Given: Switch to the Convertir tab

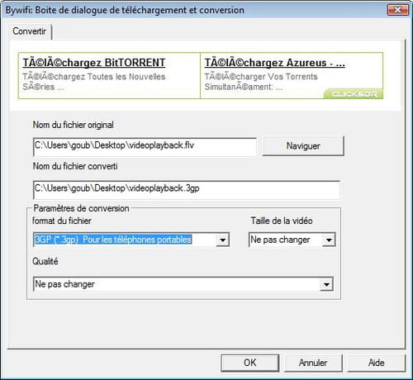Looking at the screenshot, I should (x=30, y=31).
